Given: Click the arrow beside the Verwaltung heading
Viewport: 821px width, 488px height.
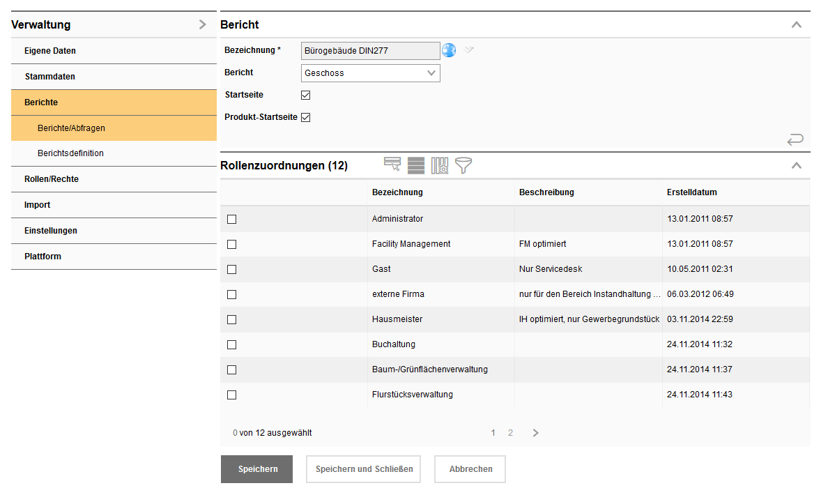Looking at the screenshot, I should pos(203,24).
